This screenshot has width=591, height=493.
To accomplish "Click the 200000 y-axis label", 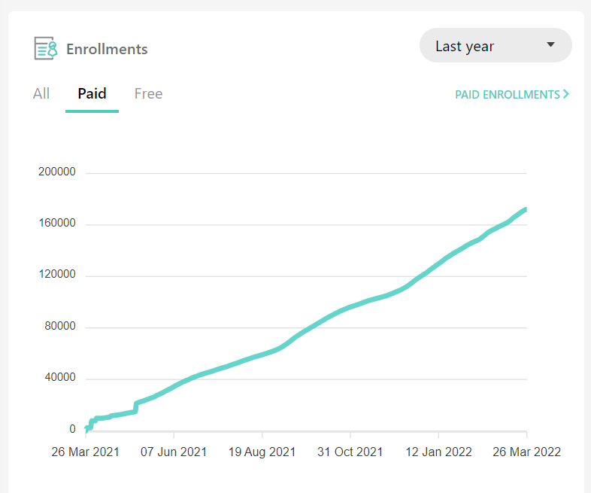I will pyautogui.click(x=57, y=172).
